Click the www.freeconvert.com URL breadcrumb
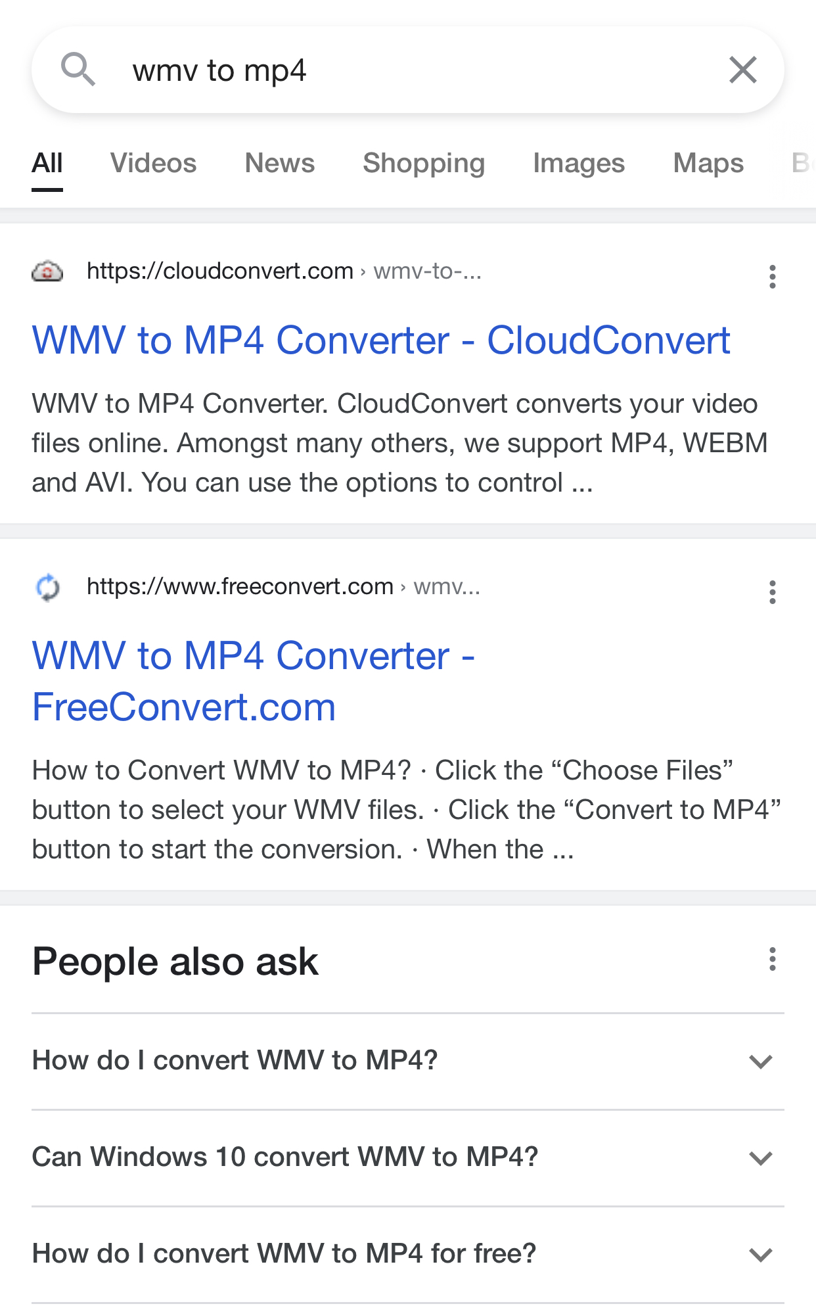The width and height of the screenshot is (816, 1306). pos(283,586)
